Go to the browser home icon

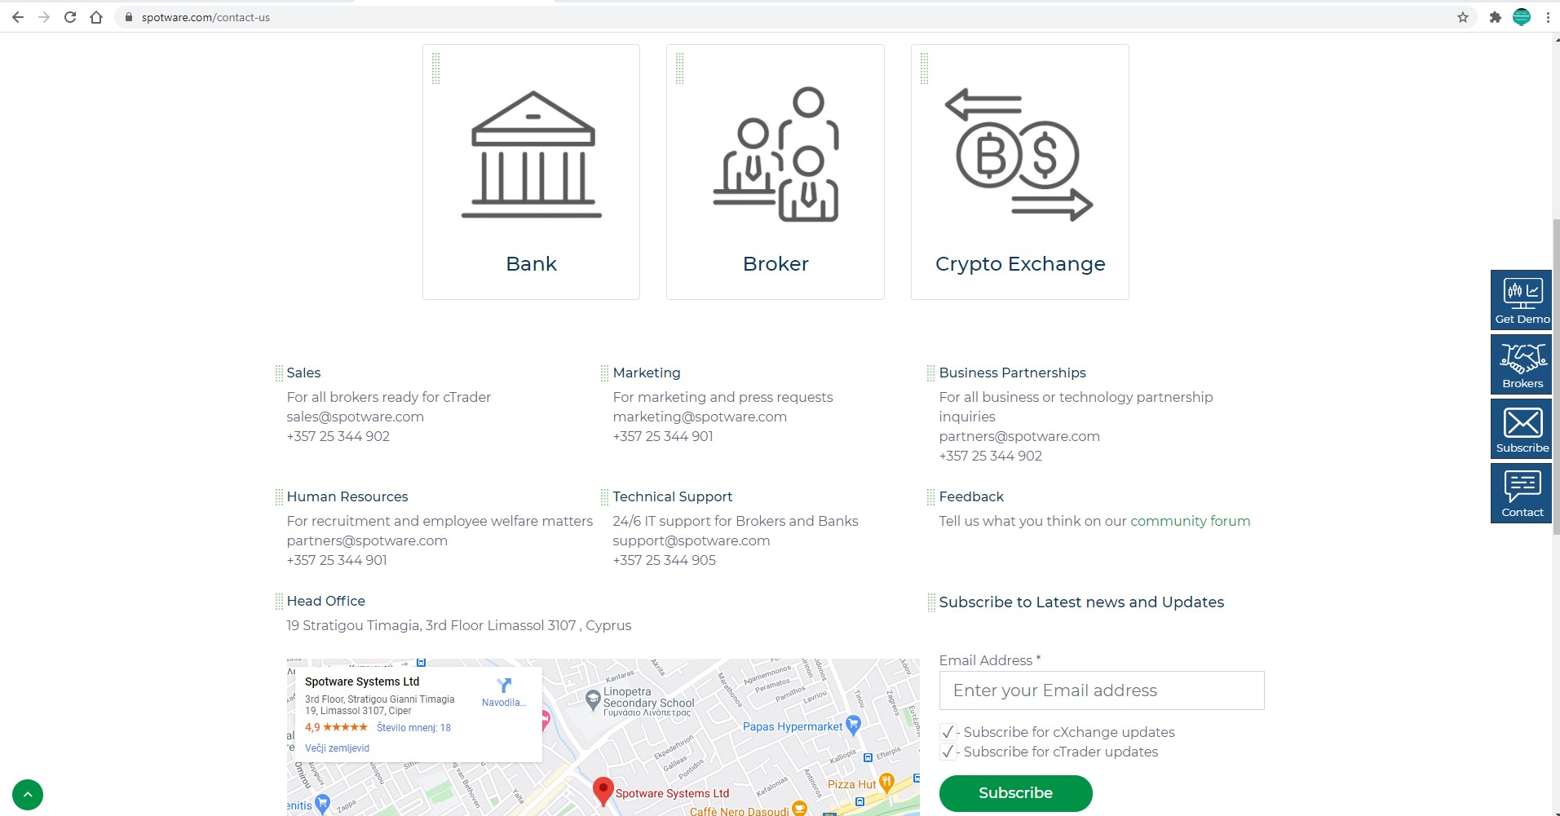point(96,17)
